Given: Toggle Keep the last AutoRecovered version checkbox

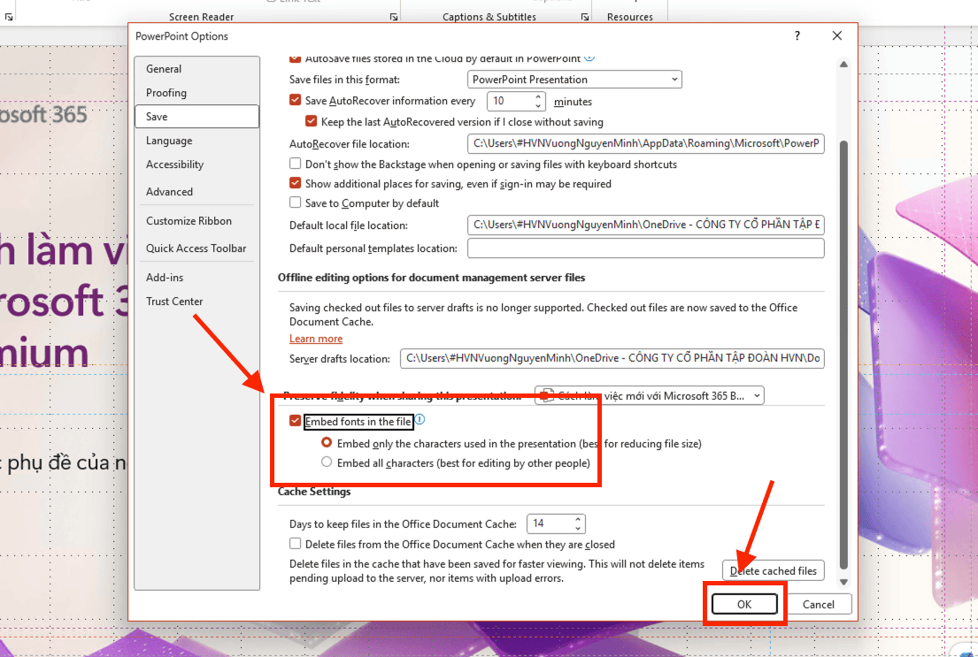Looking at the screenshot, I should [311, 121].
